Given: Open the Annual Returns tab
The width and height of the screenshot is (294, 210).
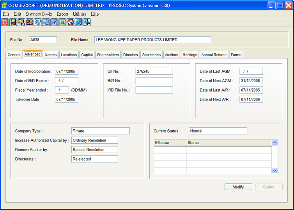Looking at the screenshot, I should 214,55.
